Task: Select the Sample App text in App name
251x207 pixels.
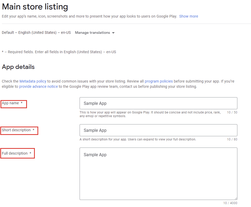Action: tap(95, 103)
